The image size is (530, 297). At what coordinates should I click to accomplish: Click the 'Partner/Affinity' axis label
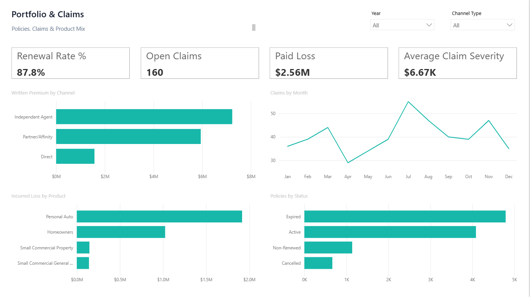[x=38, y=137]
